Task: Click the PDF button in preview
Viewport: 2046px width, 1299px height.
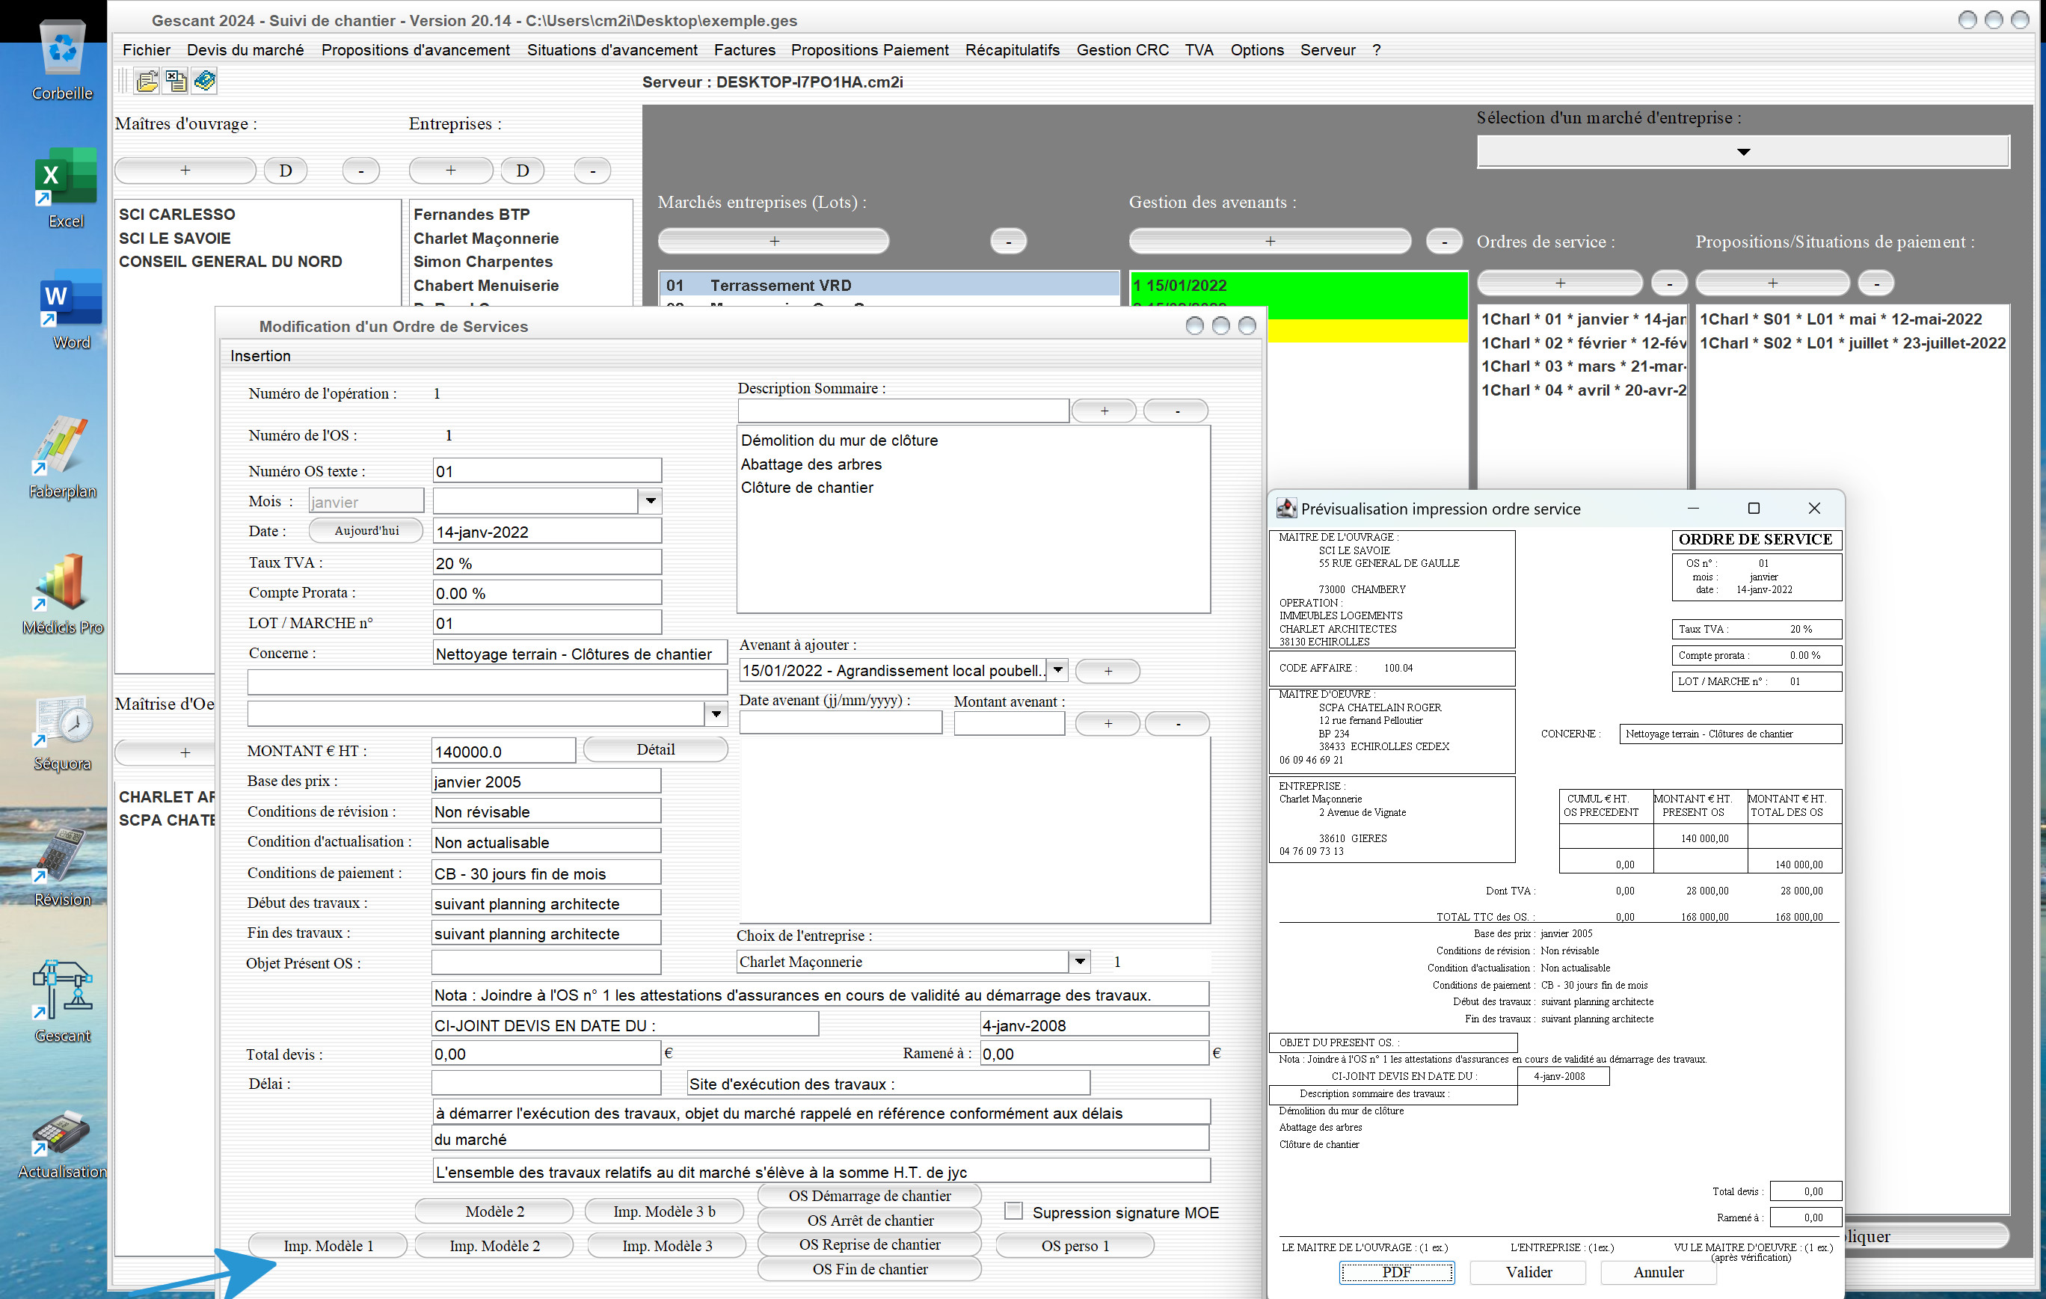Action: point(1396,1272)
